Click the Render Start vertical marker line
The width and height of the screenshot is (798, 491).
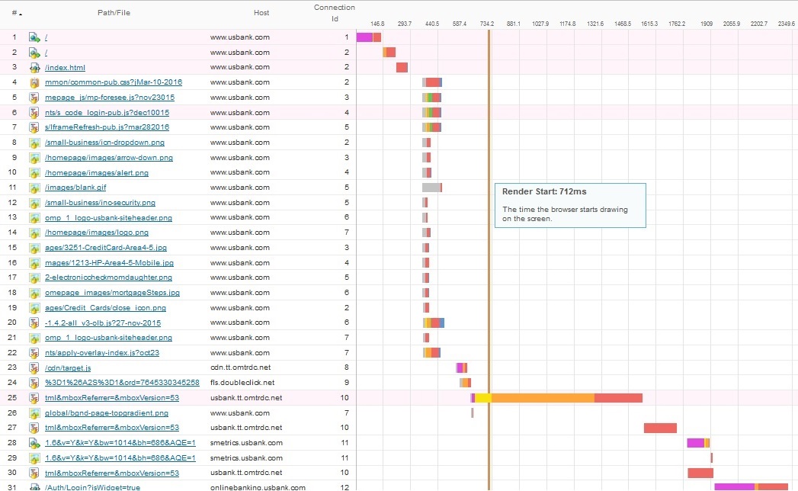pos(489,260)
